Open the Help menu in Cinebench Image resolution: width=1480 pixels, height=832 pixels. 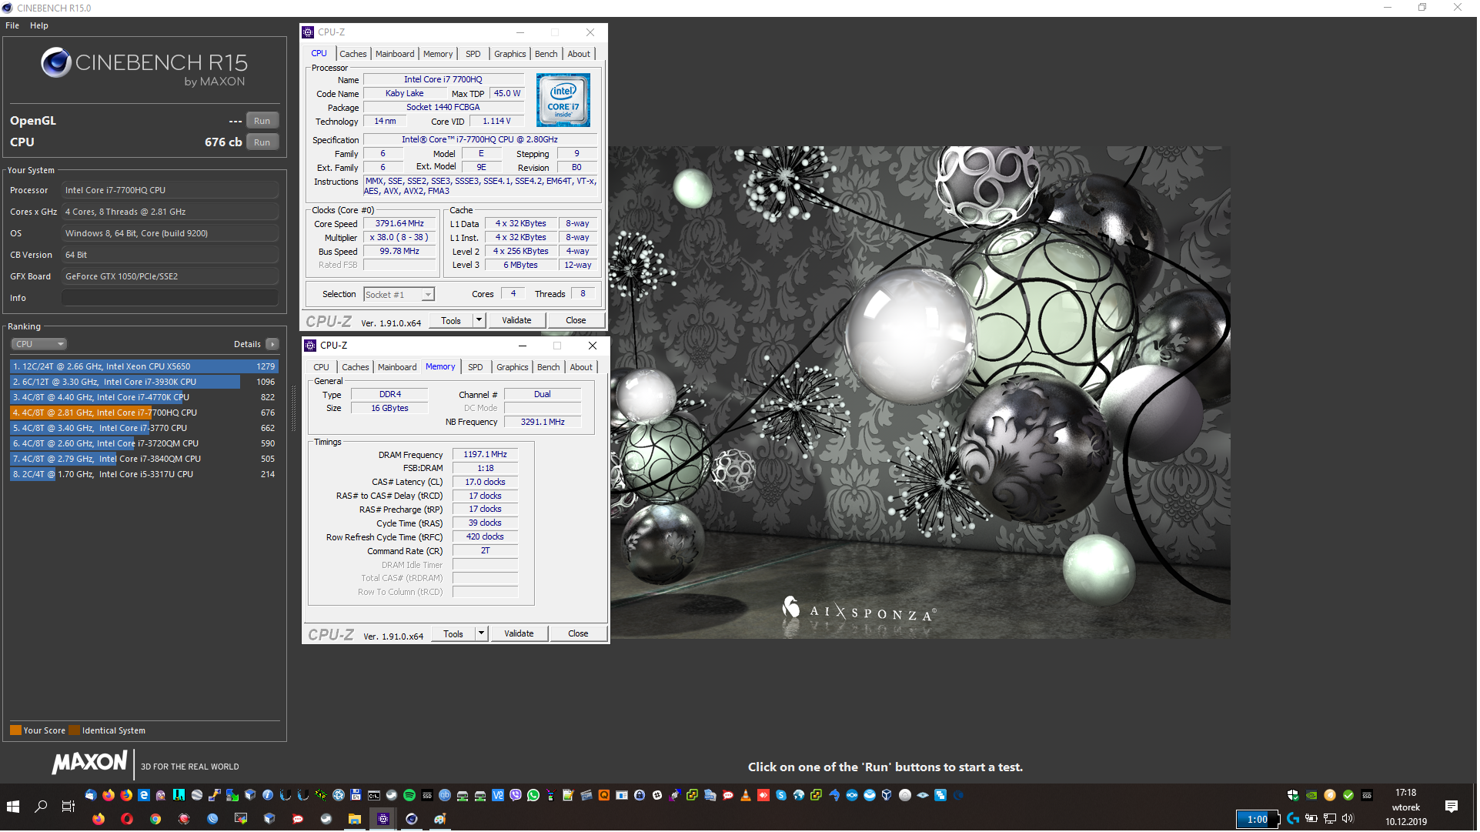pyautogui.click(x=39, y=25)
